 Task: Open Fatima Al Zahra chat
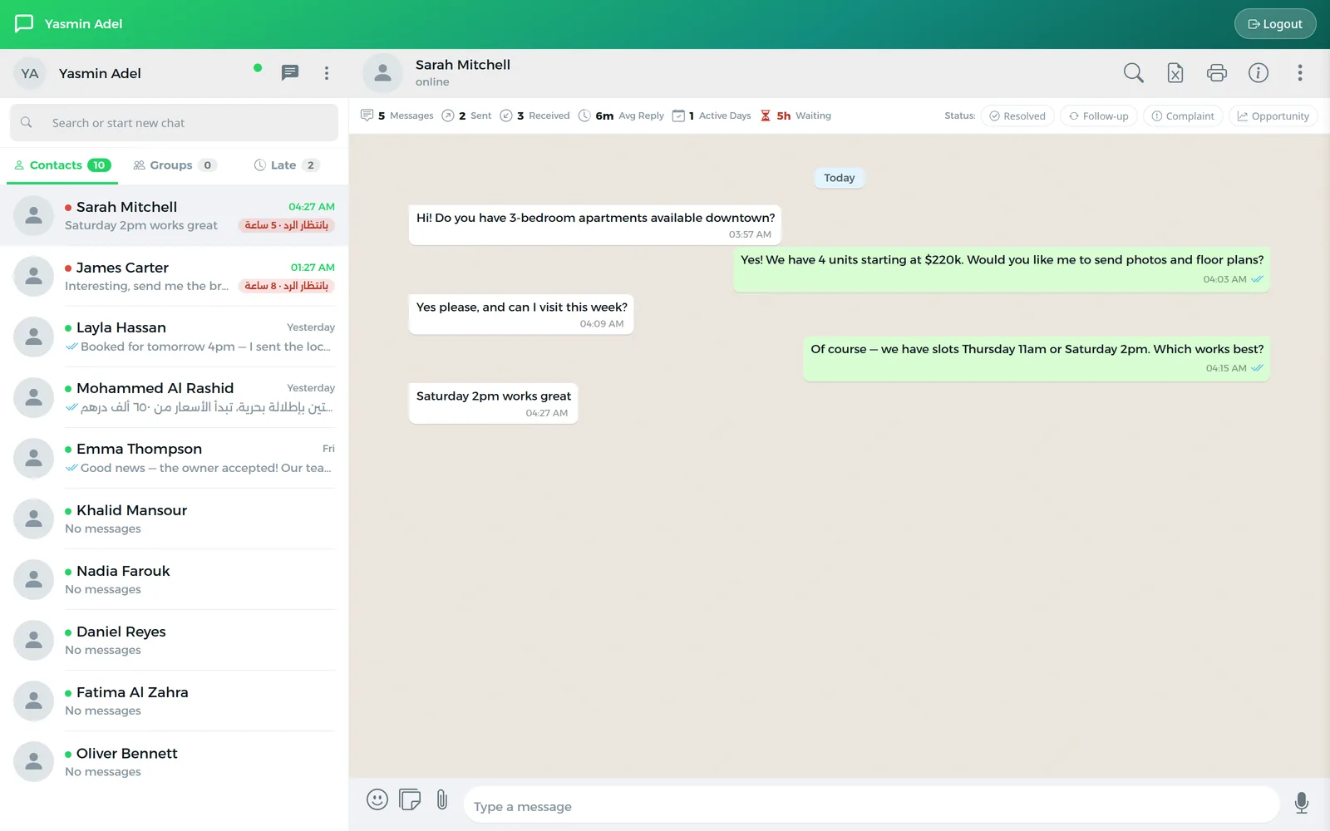tap(174, 701)
